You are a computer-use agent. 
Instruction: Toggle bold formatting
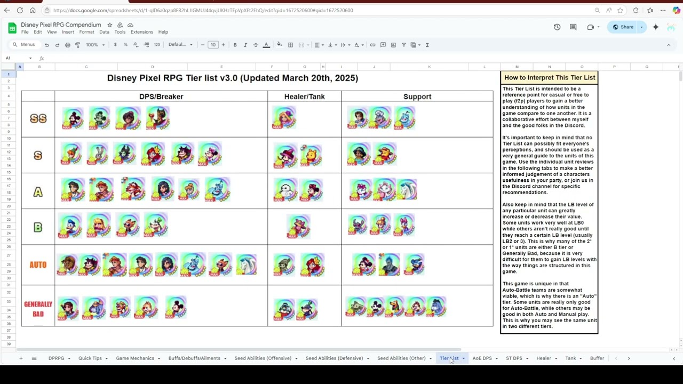point(235,45)
